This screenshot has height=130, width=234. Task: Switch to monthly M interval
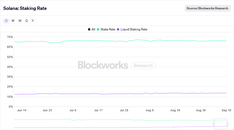click(20, 21)
